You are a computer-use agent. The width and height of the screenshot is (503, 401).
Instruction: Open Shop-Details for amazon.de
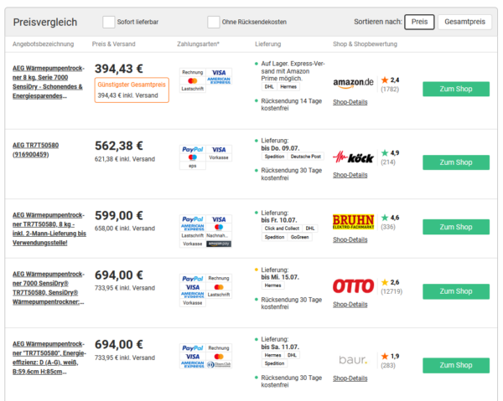pyautogui.click(x=350, y=102)
